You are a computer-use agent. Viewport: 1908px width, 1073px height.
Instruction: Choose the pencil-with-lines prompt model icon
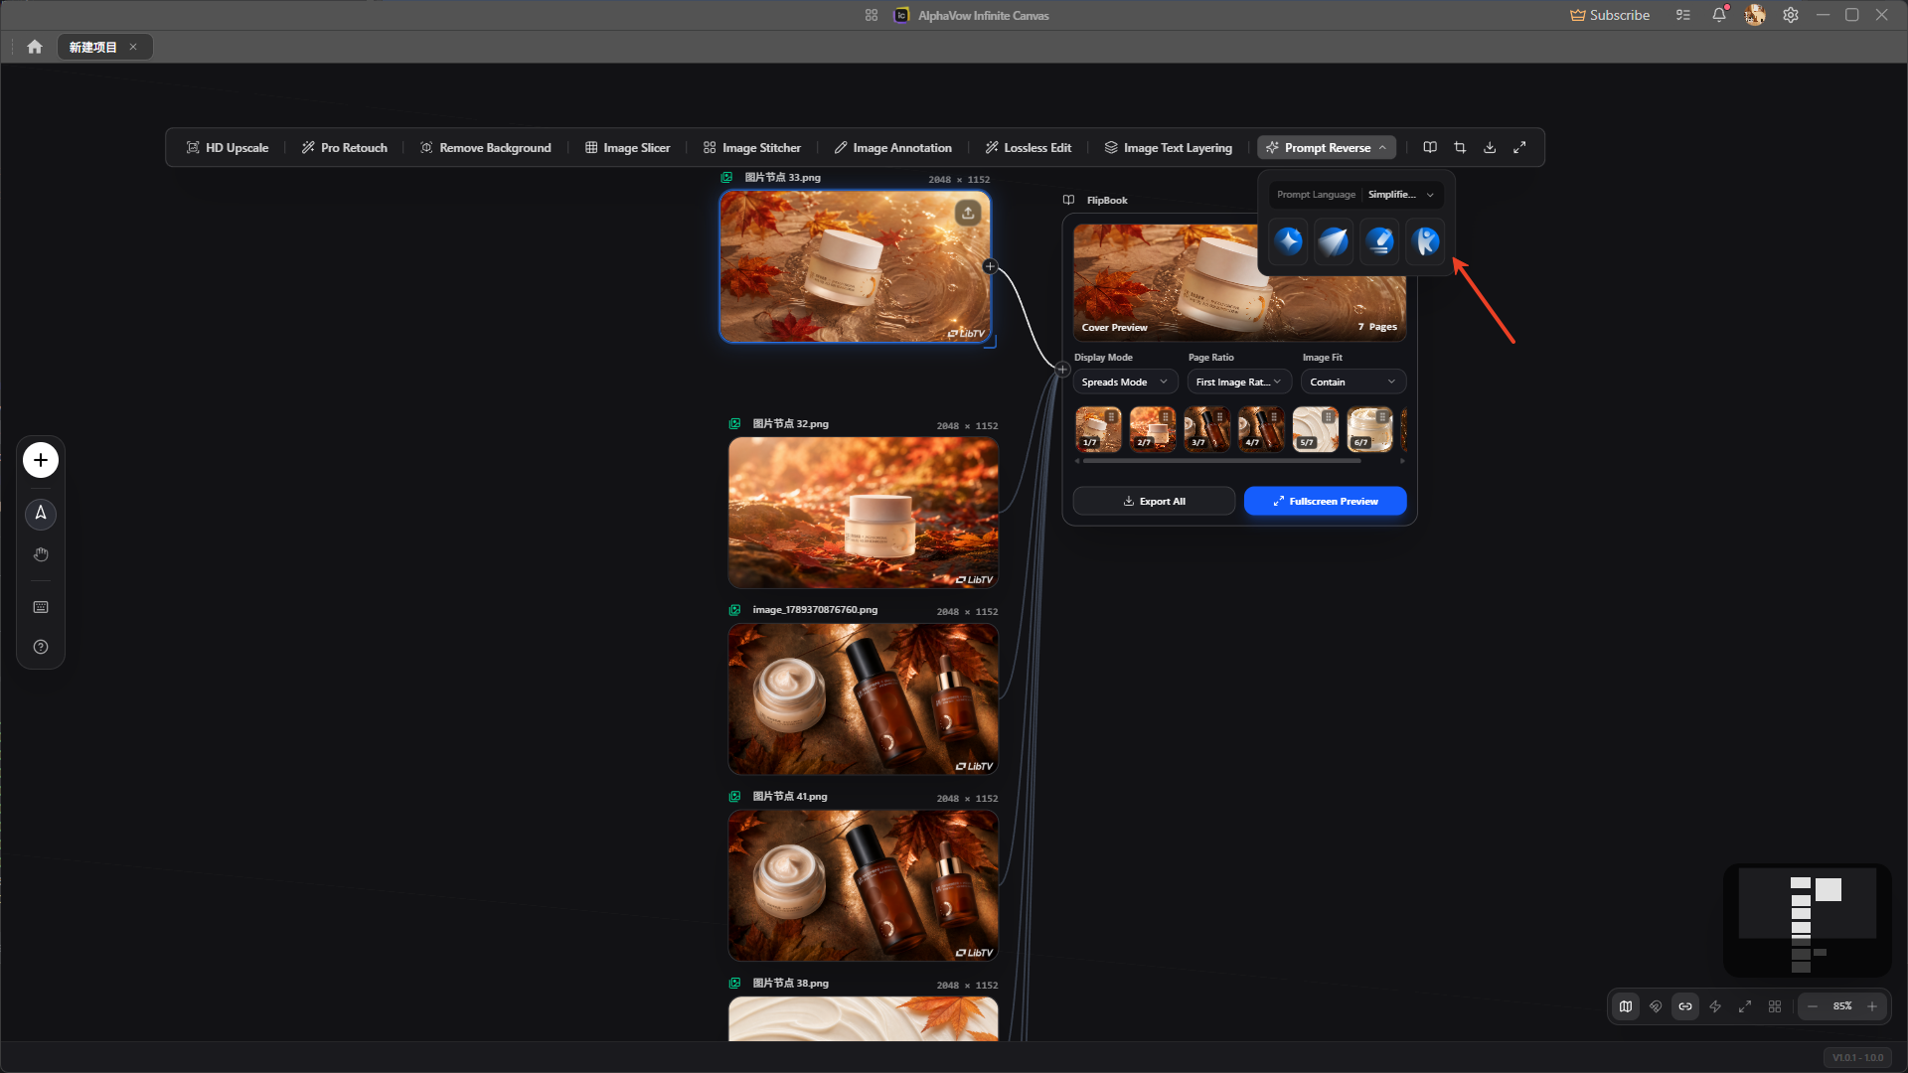point(1379,241)
